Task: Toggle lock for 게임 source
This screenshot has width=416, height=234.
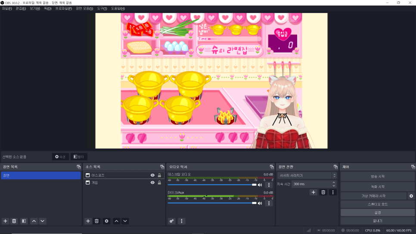Action: tap(159, 183)
